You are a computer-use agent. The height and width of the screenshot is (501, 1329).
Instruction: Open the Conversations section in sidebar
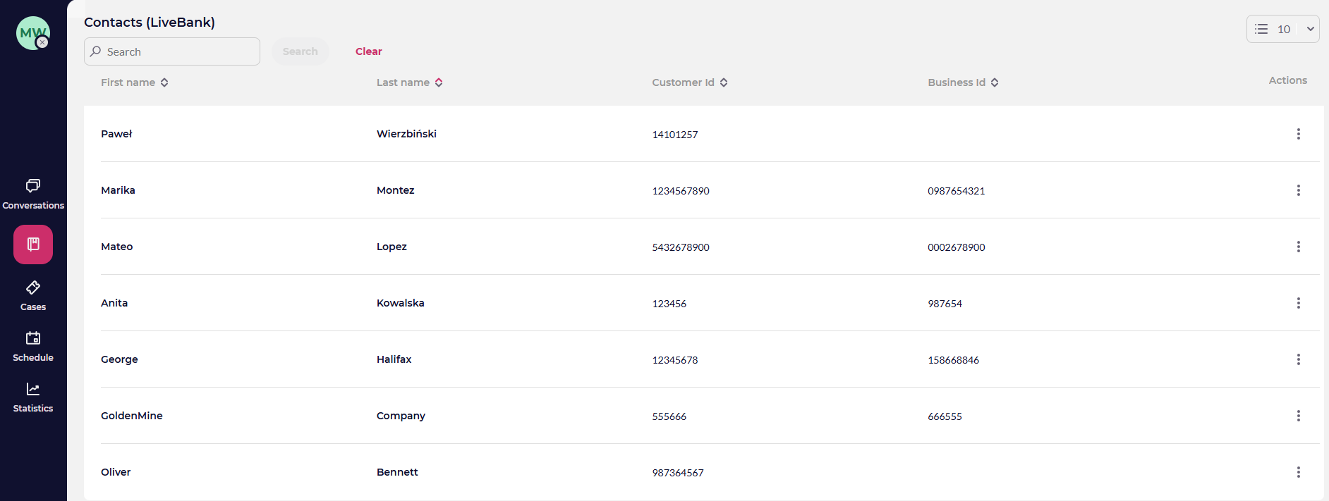click(x=33, y=194)
